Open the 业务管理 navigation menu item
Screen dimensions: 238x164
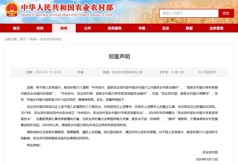tap(216, 28)
